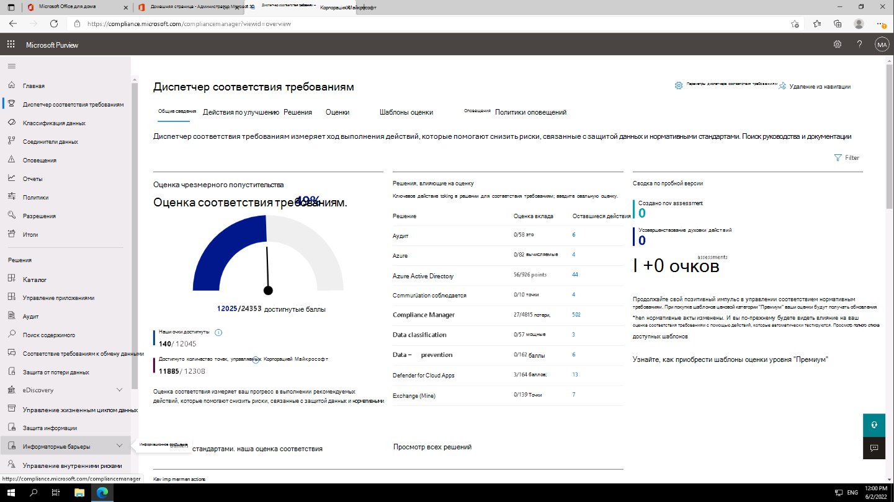Open compliance manager settings link
The image size is (894, 502).
[726, 85]
